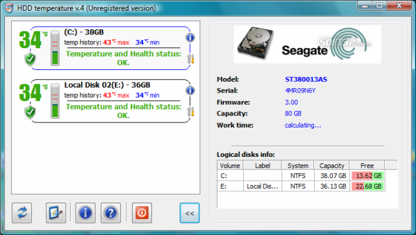Show info for the (C:) 38GB drive
The height and width of the screenshot is (235, 416).
pos(190,37)
